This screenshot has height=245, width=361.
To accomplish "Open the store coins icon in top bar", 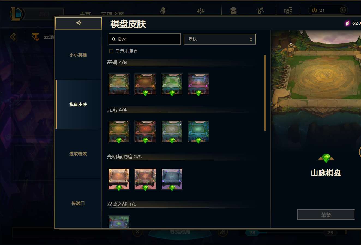I will click(288, 11).
